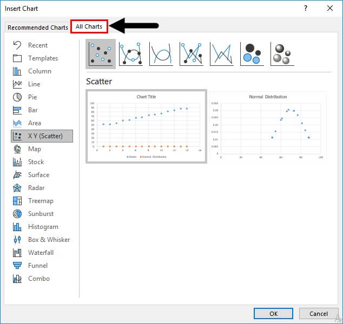
Task: Click the Bar chart icon
Action: (x=17, y=110)
